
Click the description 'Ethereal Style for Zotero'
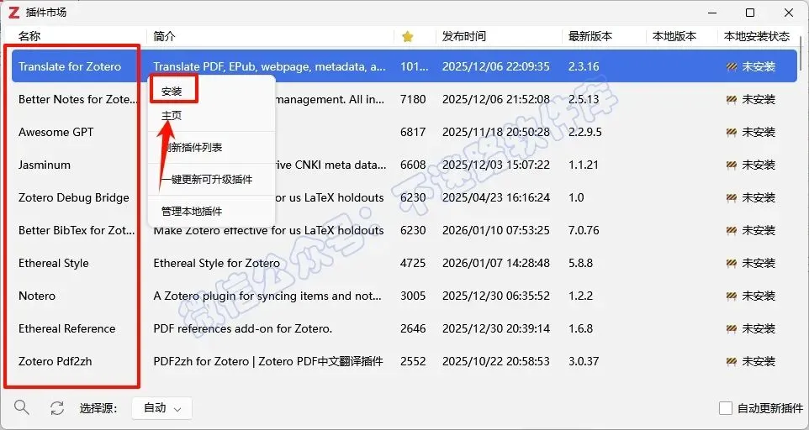(217, 263)
